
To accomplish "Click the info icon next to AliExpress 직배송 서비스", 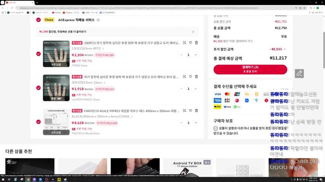I will pyautogui.click(x=98, y=20).
